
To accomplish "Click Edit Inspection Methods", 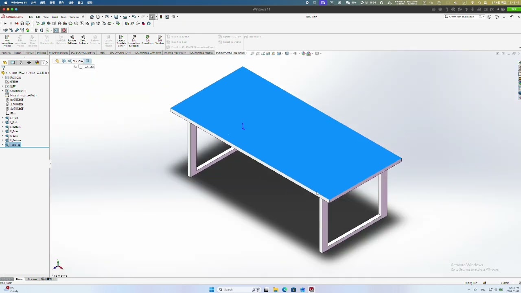I will click(134, 41).
